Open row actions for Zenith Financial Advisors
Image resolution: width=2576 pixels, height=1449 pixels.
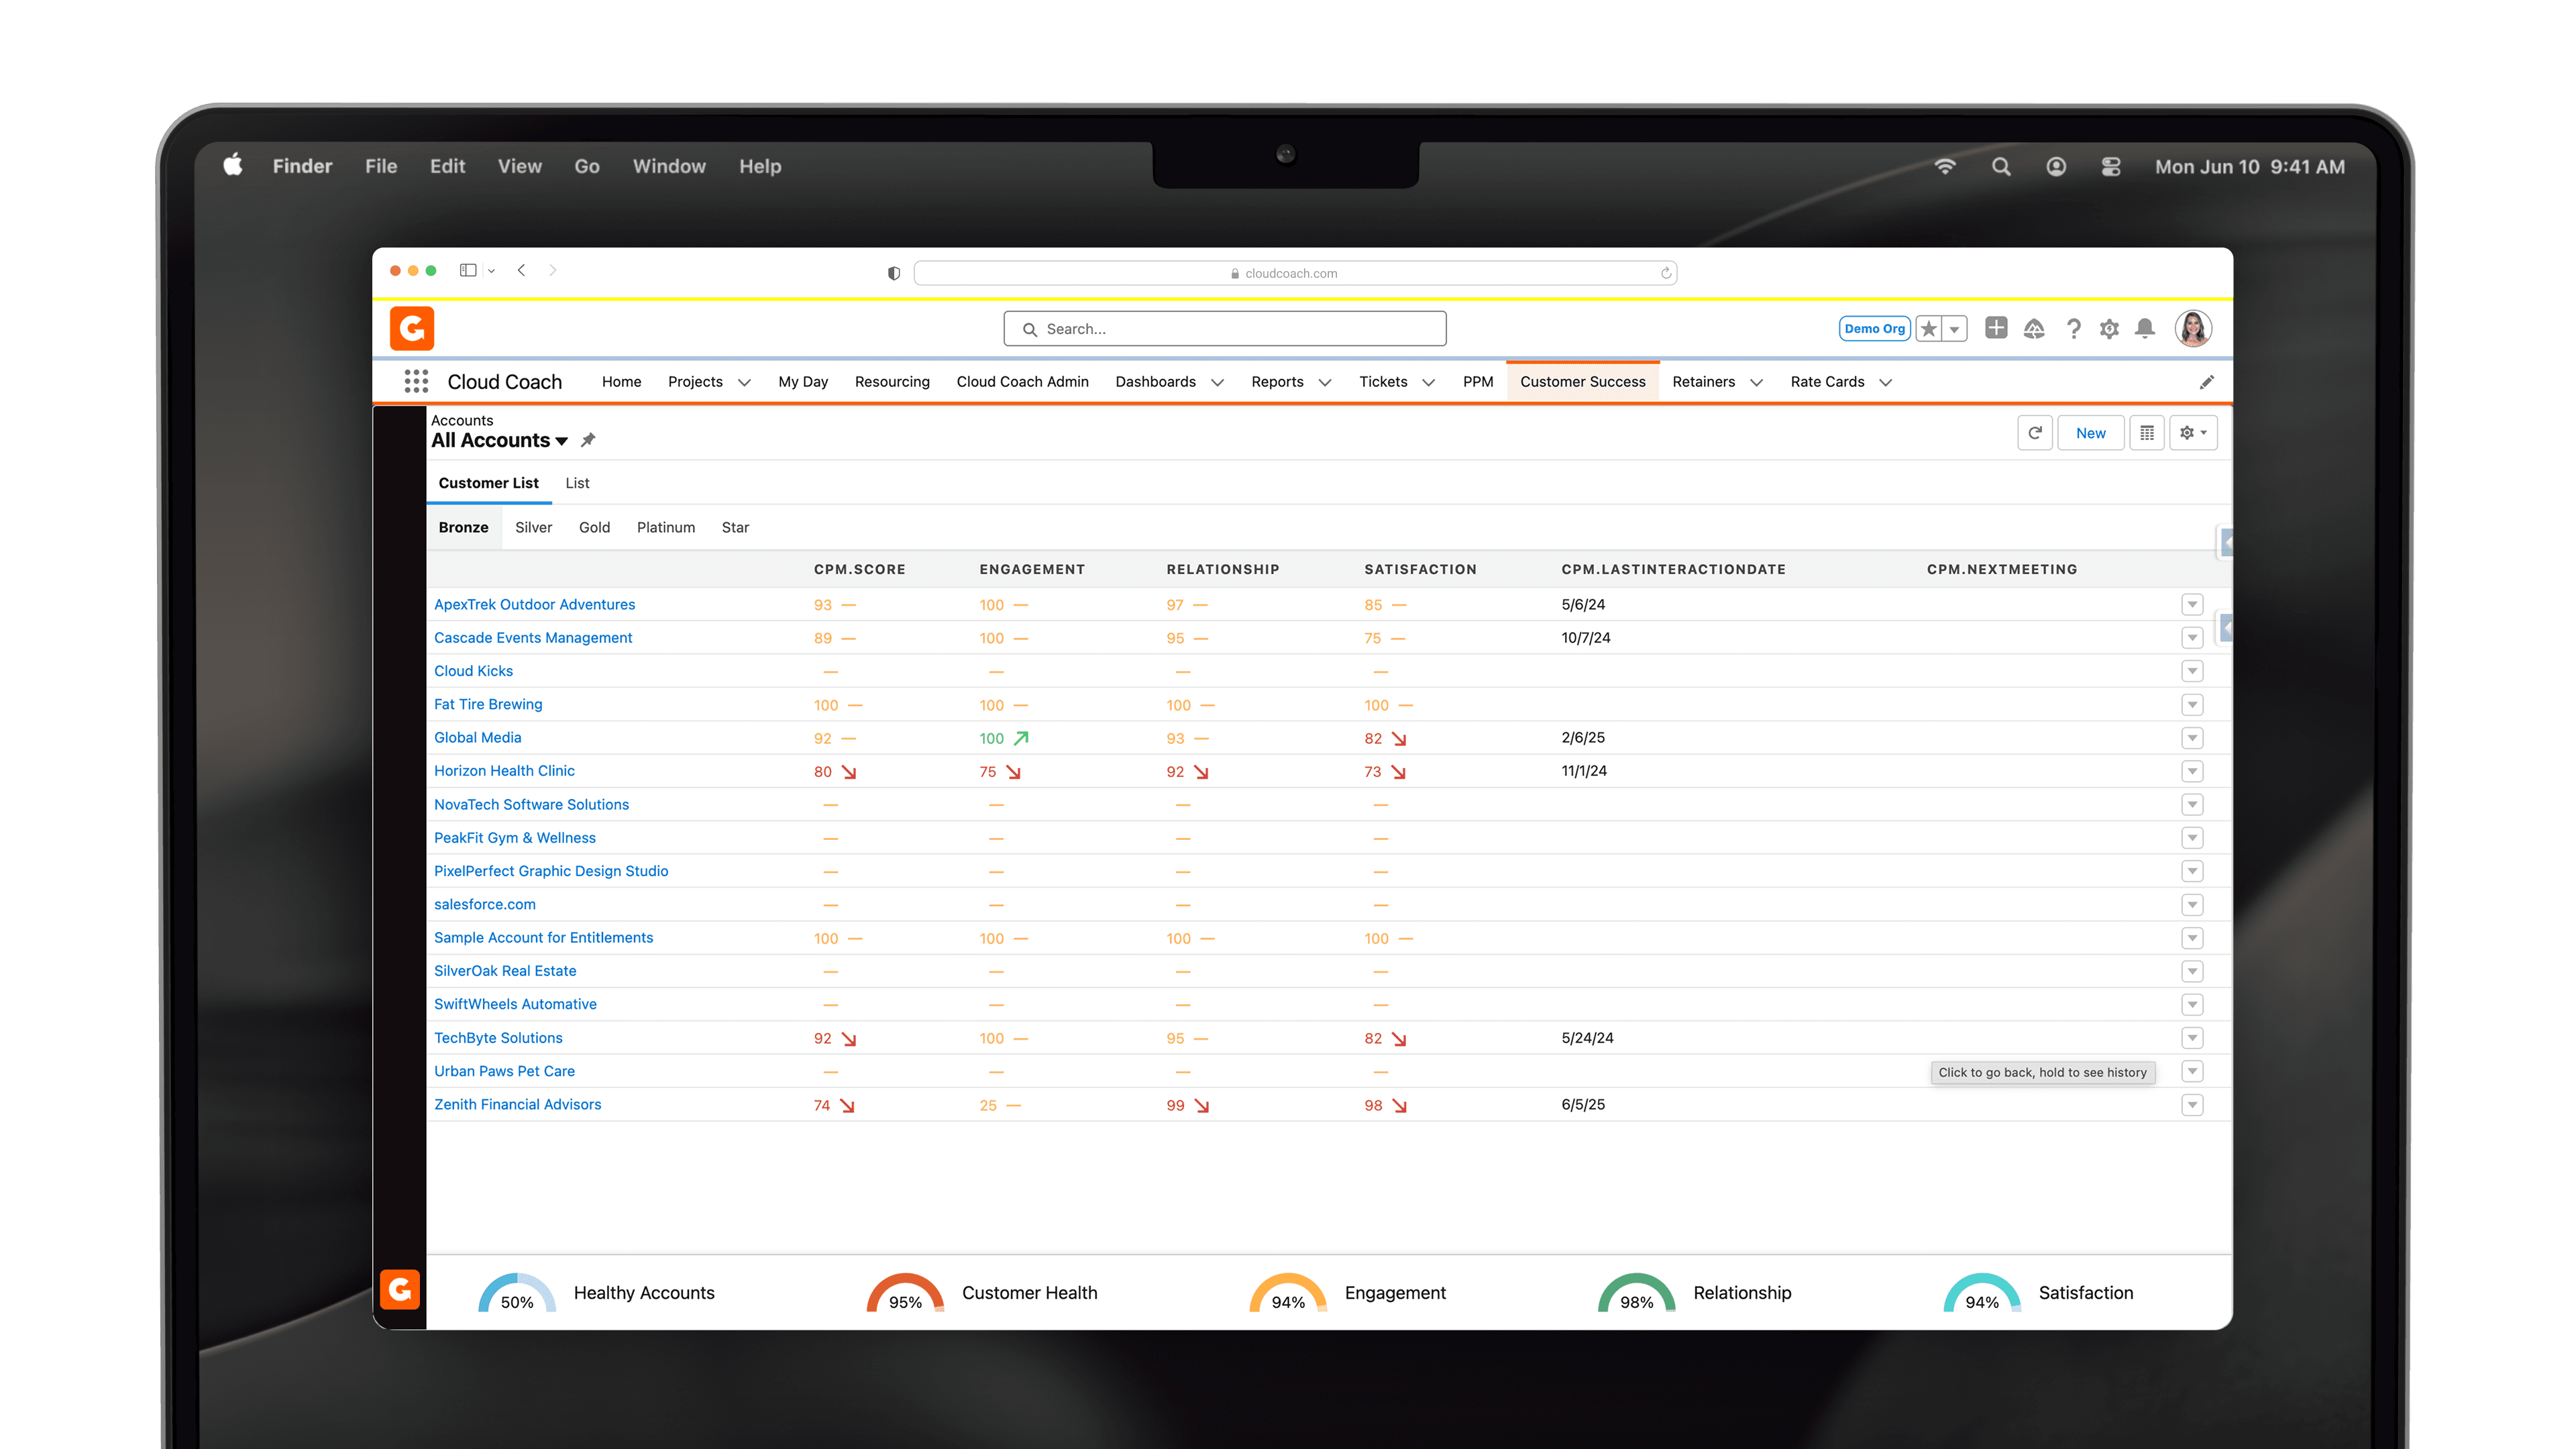pos(2193,1105)
